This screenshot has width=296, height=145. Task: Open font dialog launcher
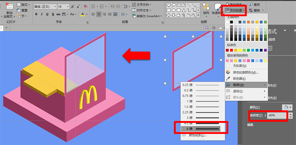[87, 23]
